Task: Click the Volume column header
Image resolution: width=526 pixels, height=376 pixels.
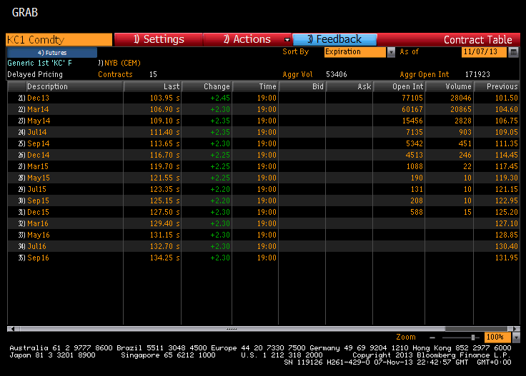Action: 450,87
